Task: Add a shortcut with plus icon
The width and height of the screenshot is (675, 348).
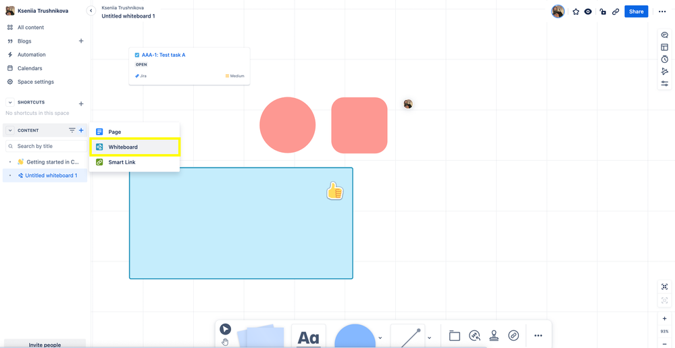Action: coord(81,104)
